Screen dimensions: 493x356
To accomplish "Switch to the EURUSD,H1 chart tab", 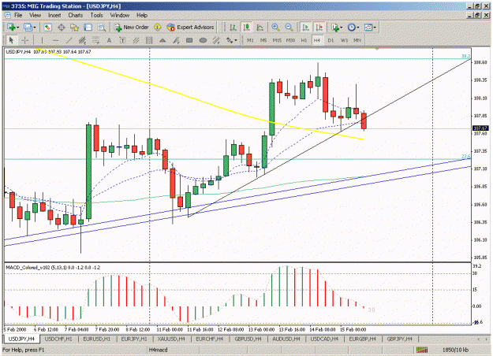I will pyautogui.click(x=96, y=339).
